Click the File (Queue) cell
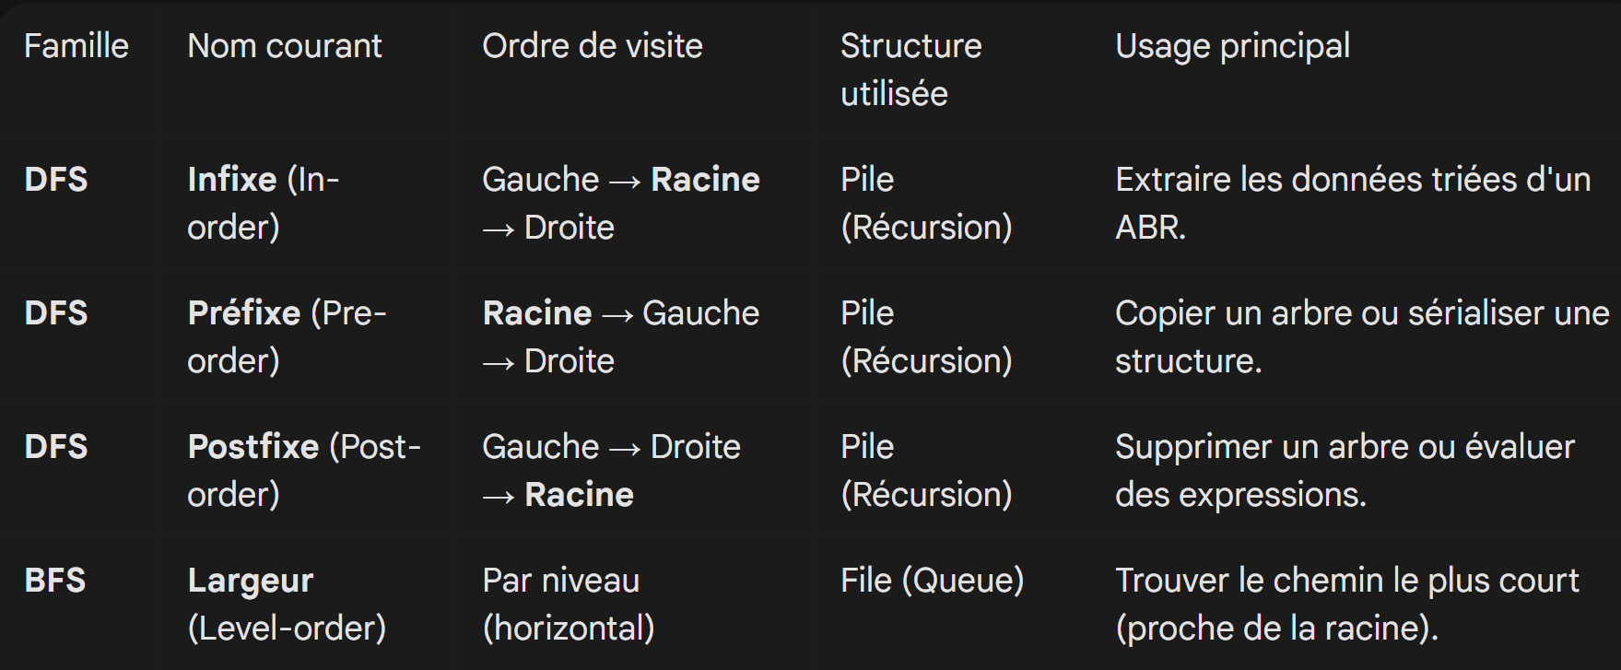The image size is (1621, 670). tap(932, 581)
